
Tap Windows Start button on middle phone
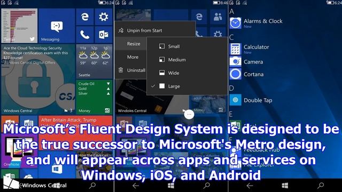pos(171,186)
